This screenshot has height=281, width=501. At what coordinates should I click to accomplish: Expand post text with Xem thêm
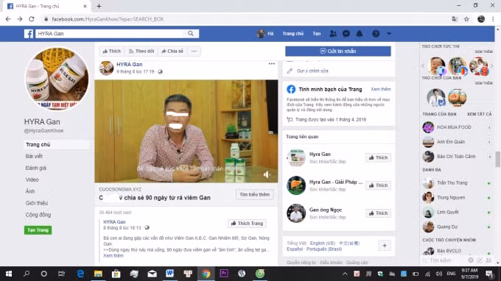[113, 255]
